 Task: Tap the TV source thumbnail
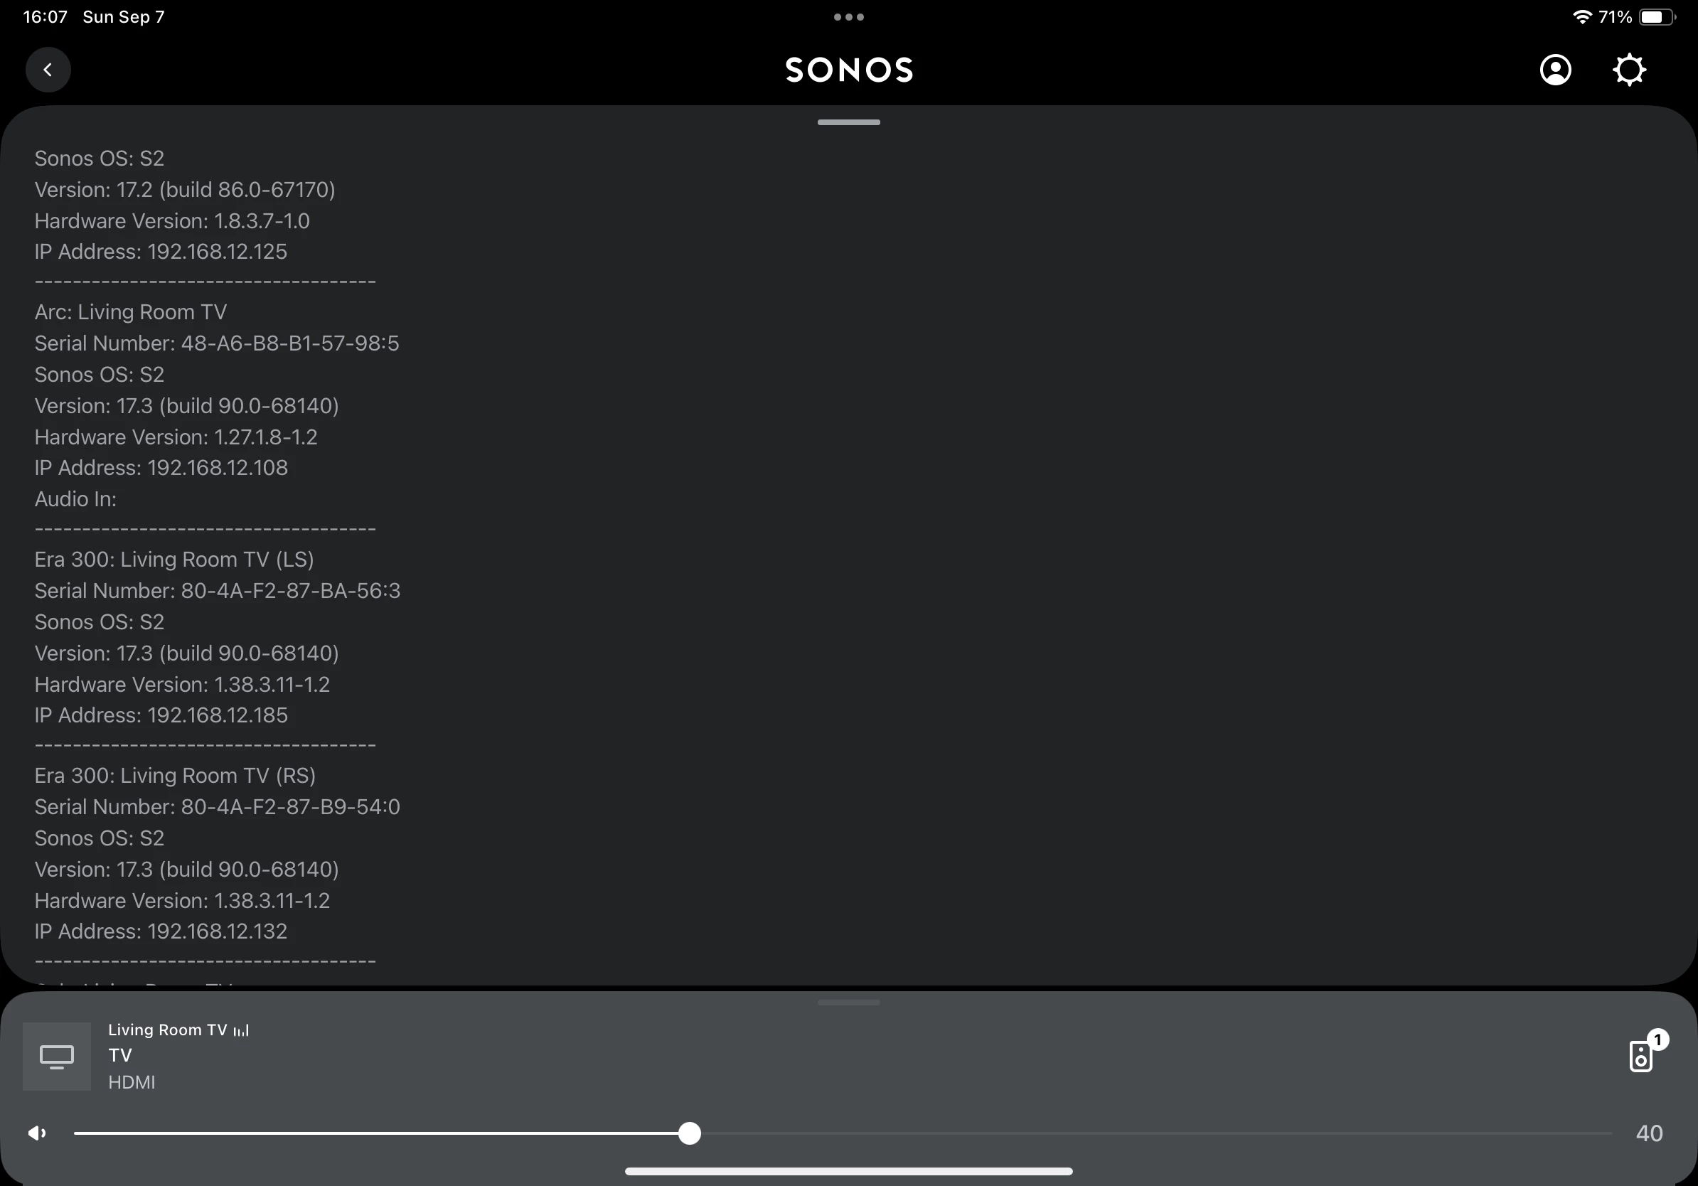(x=57, y=1056)
